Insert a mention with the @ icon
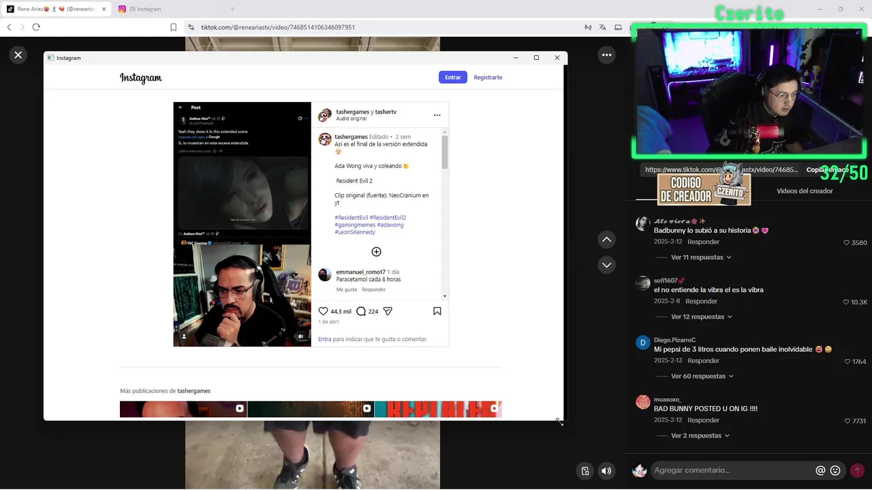The height and width of the screenshot is (490, 872). pos(820,470)
